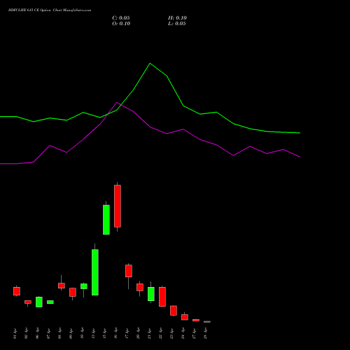
Task: Select the red candle above 08 Apr
Action: pos(62,286)
